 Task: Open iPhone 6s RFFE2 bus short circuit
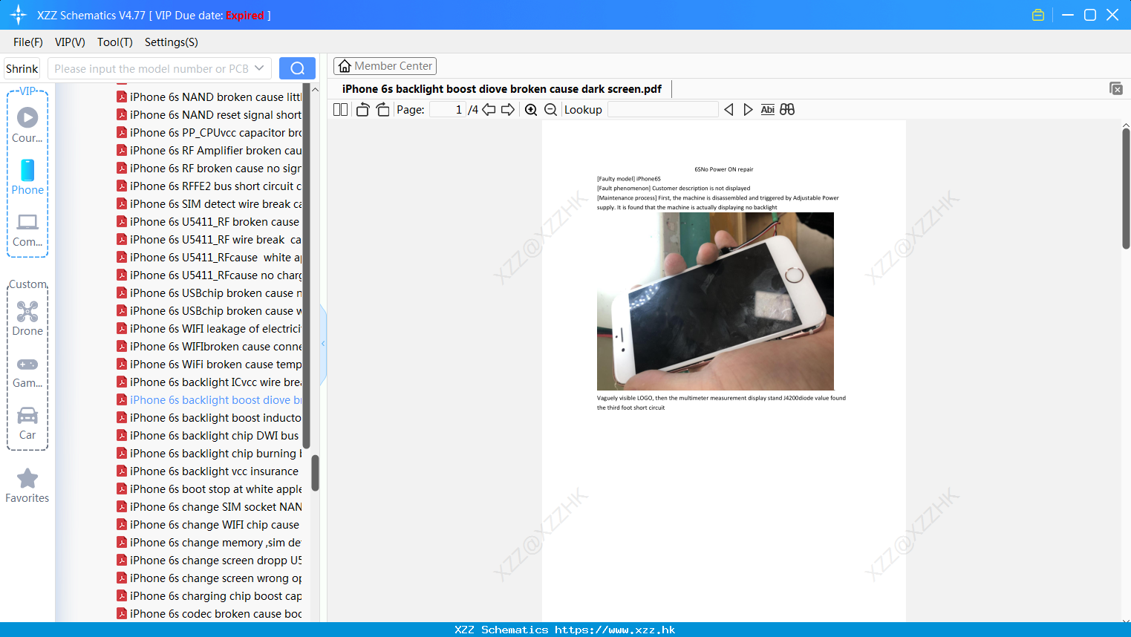(210, 186)
